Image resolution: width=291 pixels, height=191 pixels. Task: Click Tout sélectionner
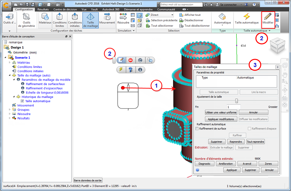160,25
